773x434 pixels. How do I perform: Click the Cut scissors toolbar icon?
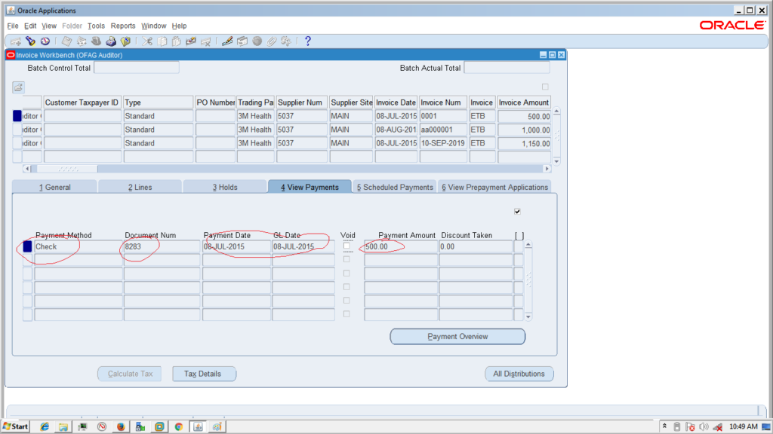147,41
